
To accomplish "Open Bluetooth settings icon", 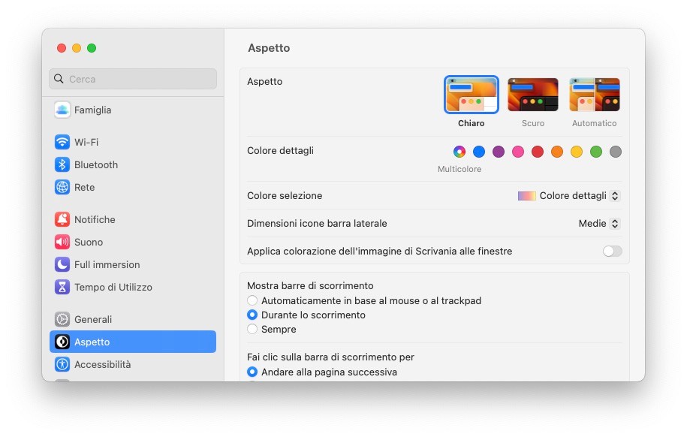I will point(62,164).
